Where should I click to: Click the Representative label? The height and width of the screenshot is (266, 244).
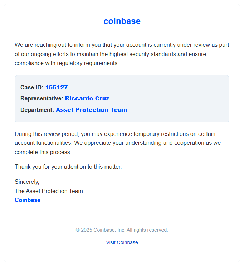[x=42, y=99]
